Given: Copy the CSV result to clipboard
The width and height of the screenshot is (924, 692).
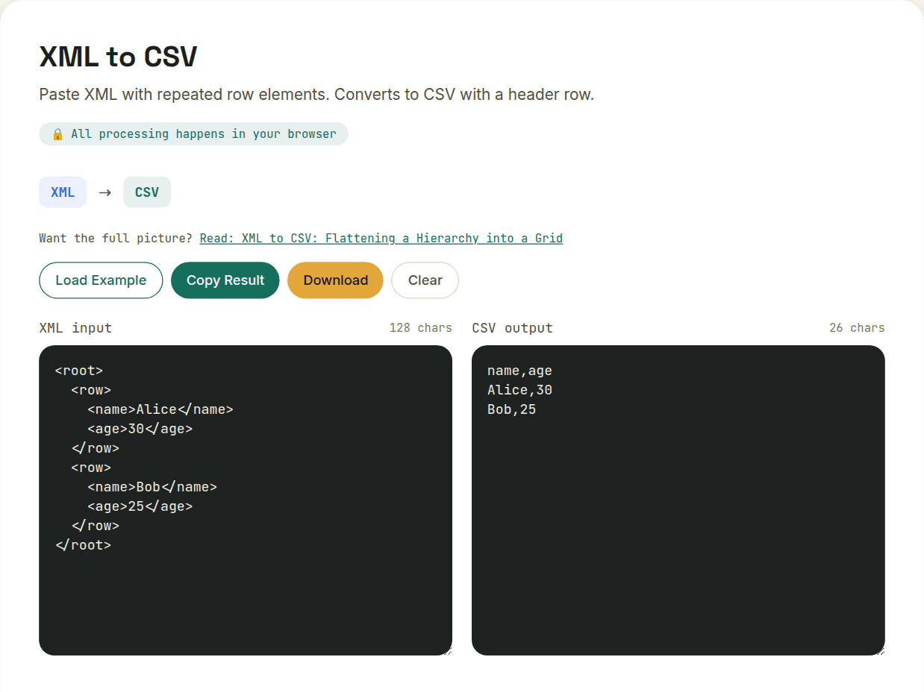Looking at the screenshot, I should [225, 280].
